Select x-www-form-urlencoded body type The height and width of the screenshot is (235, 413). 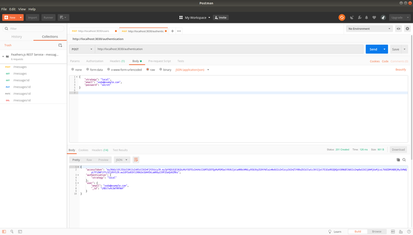coord(109,69)
